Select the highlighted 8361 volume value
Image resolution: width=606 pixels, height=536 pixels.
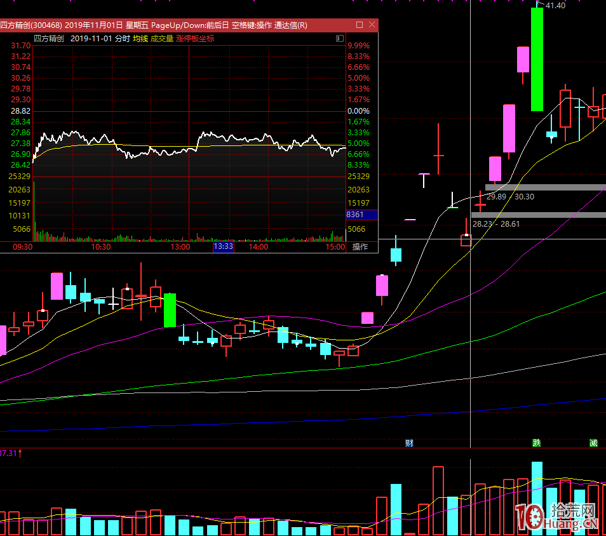(x=361, y=215)
